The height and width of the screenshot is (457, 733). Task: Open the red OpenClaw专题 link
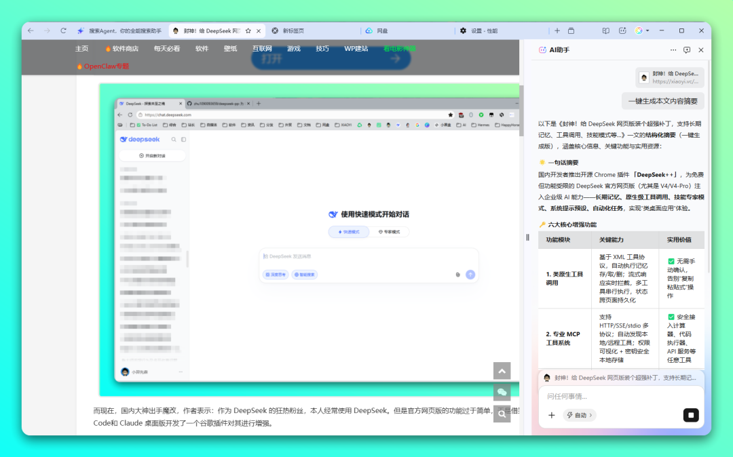[103, 66]
